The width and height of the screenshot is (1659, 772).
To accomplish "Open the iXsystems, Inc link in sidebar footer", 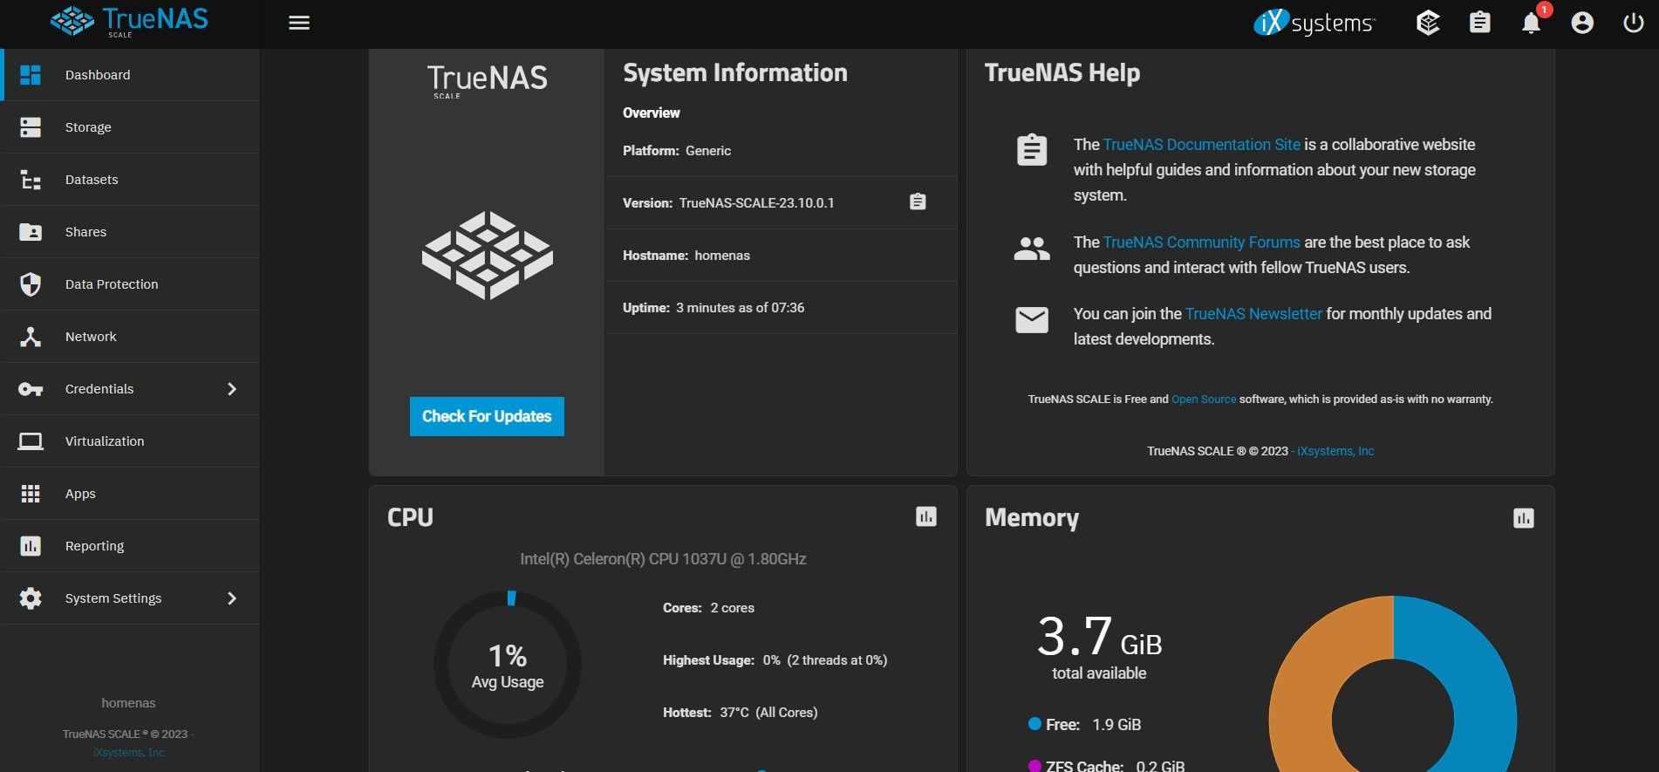I will [x=128, y=753].
